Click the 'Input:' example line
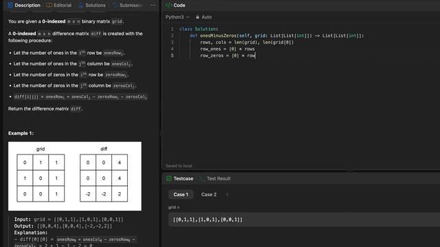The height and width of the screenshot is (247, 440). point(69,220)
